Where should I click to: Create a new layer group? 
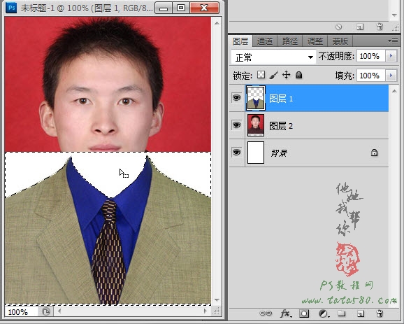[341, 314]
